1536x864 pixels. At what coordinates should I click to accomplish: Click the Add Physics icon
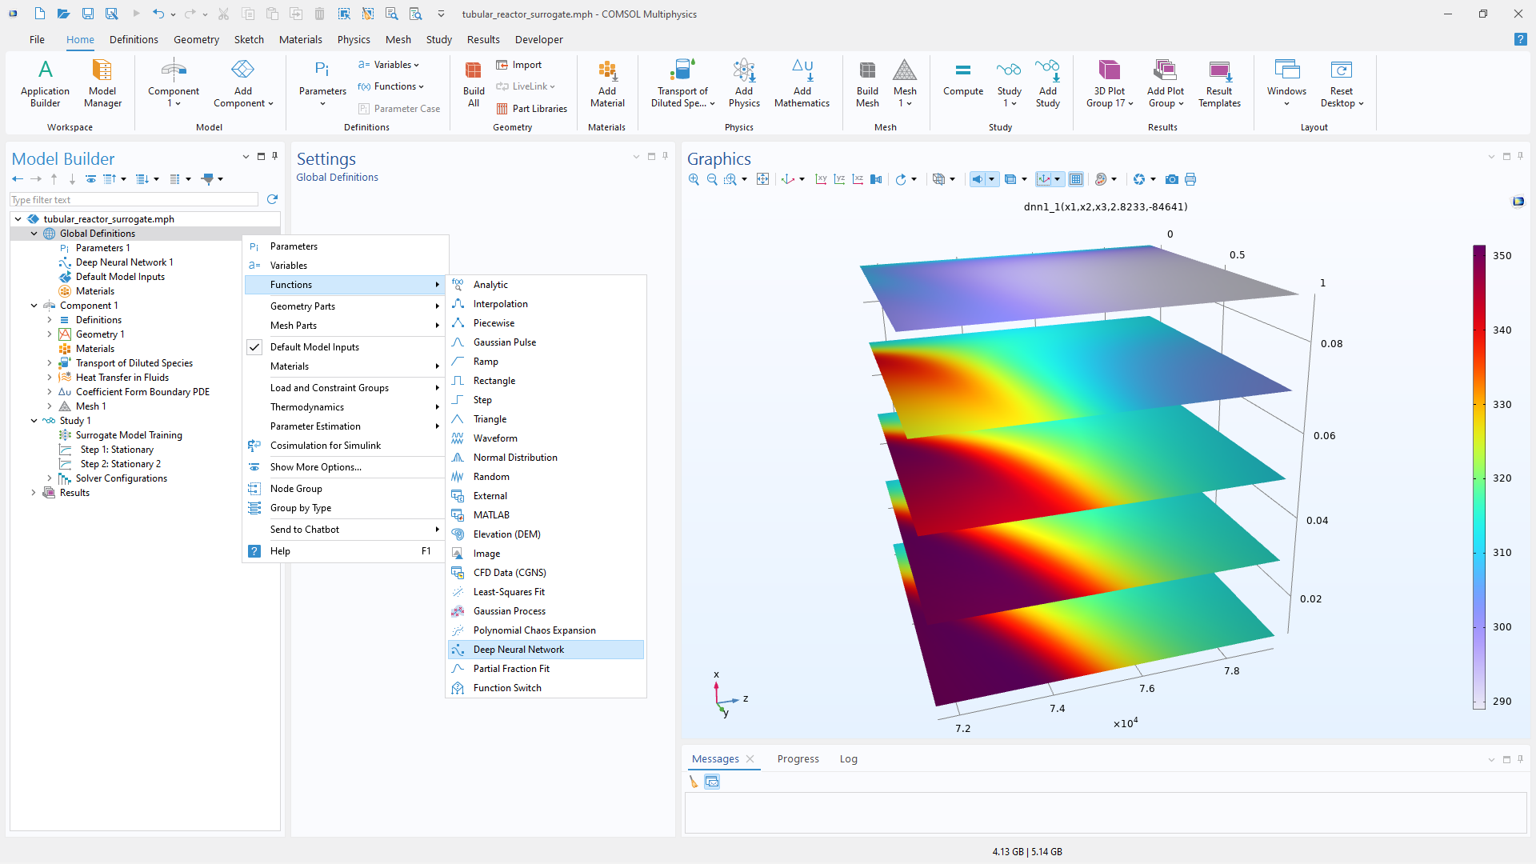click(x=744, y=82)
